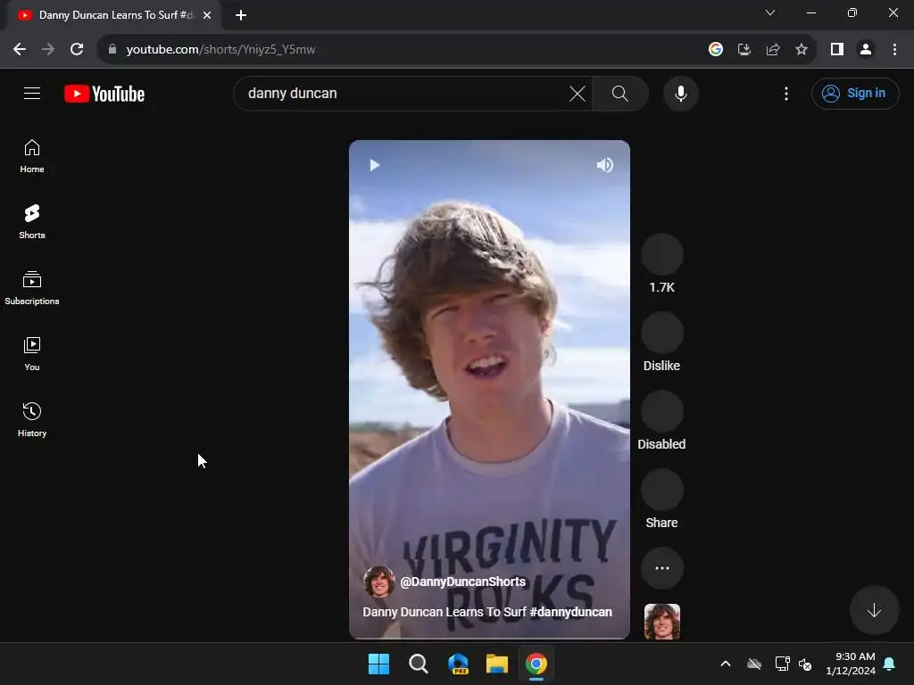
Task: Open the Disabled comments button
Action: (x=661, y=411)
